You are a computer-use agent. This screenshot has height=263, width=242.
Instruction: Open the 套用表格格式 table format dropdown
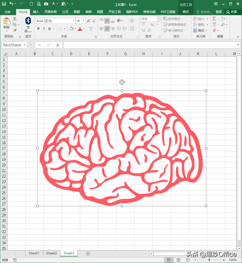tap(176, 25)
